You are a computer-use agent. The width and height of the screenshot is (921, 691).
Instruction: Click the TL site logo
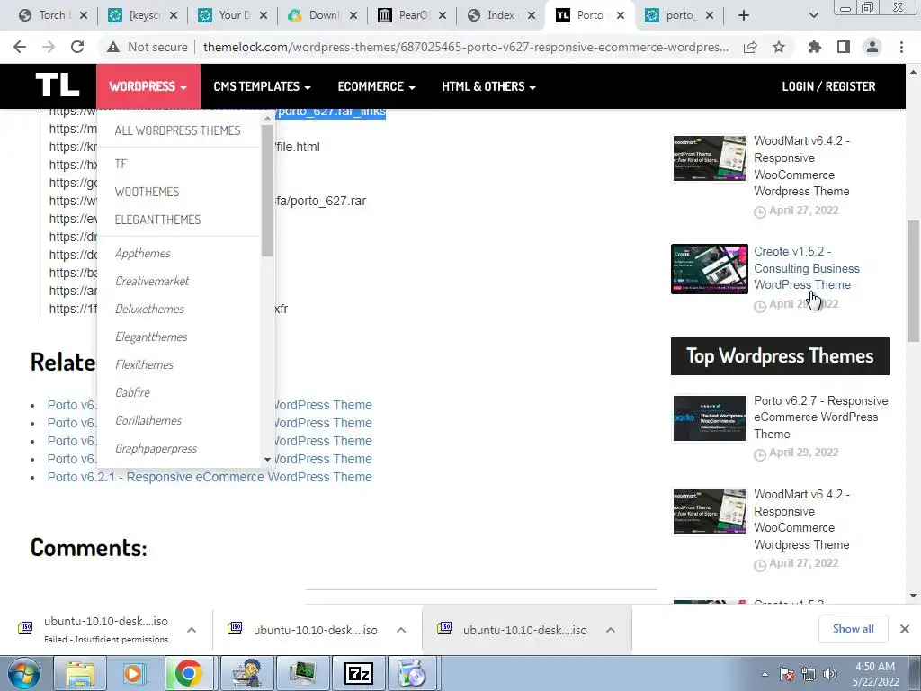(x=57, y=85)
